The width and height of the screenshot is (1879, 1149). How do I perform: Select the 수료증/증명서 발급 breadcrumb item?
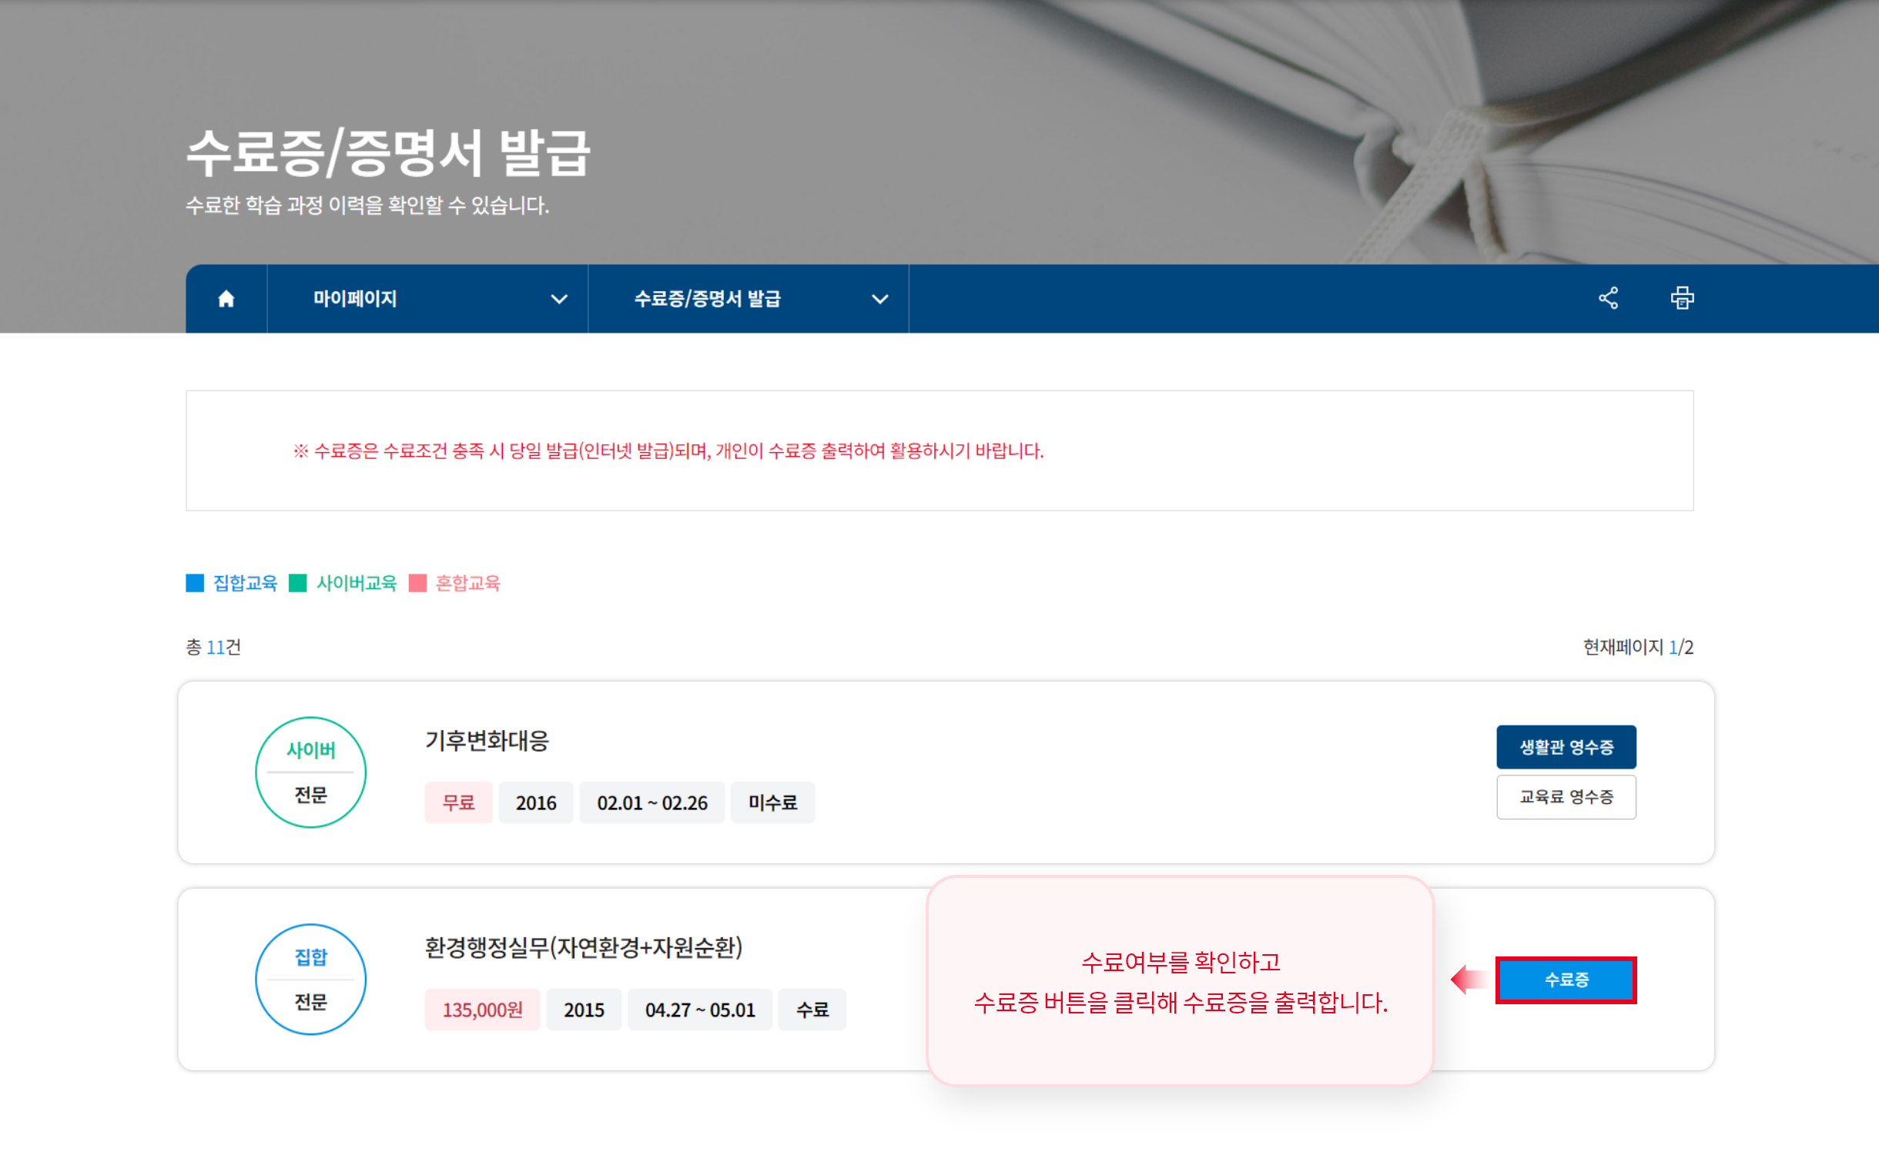pyautogui.click(x=708, y=299)
